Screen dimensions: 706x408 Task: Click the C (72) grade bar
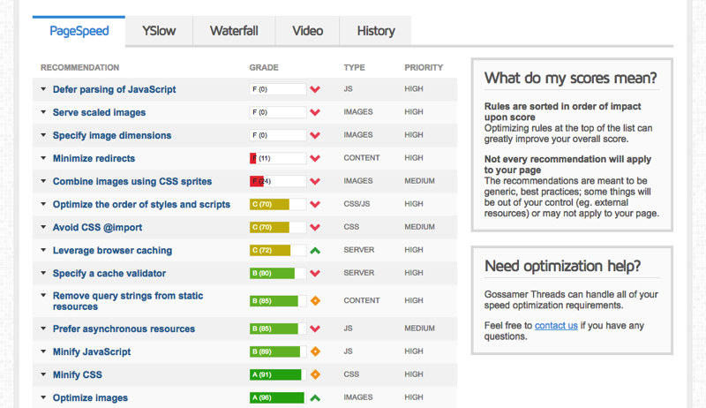[x=278, y=250]
